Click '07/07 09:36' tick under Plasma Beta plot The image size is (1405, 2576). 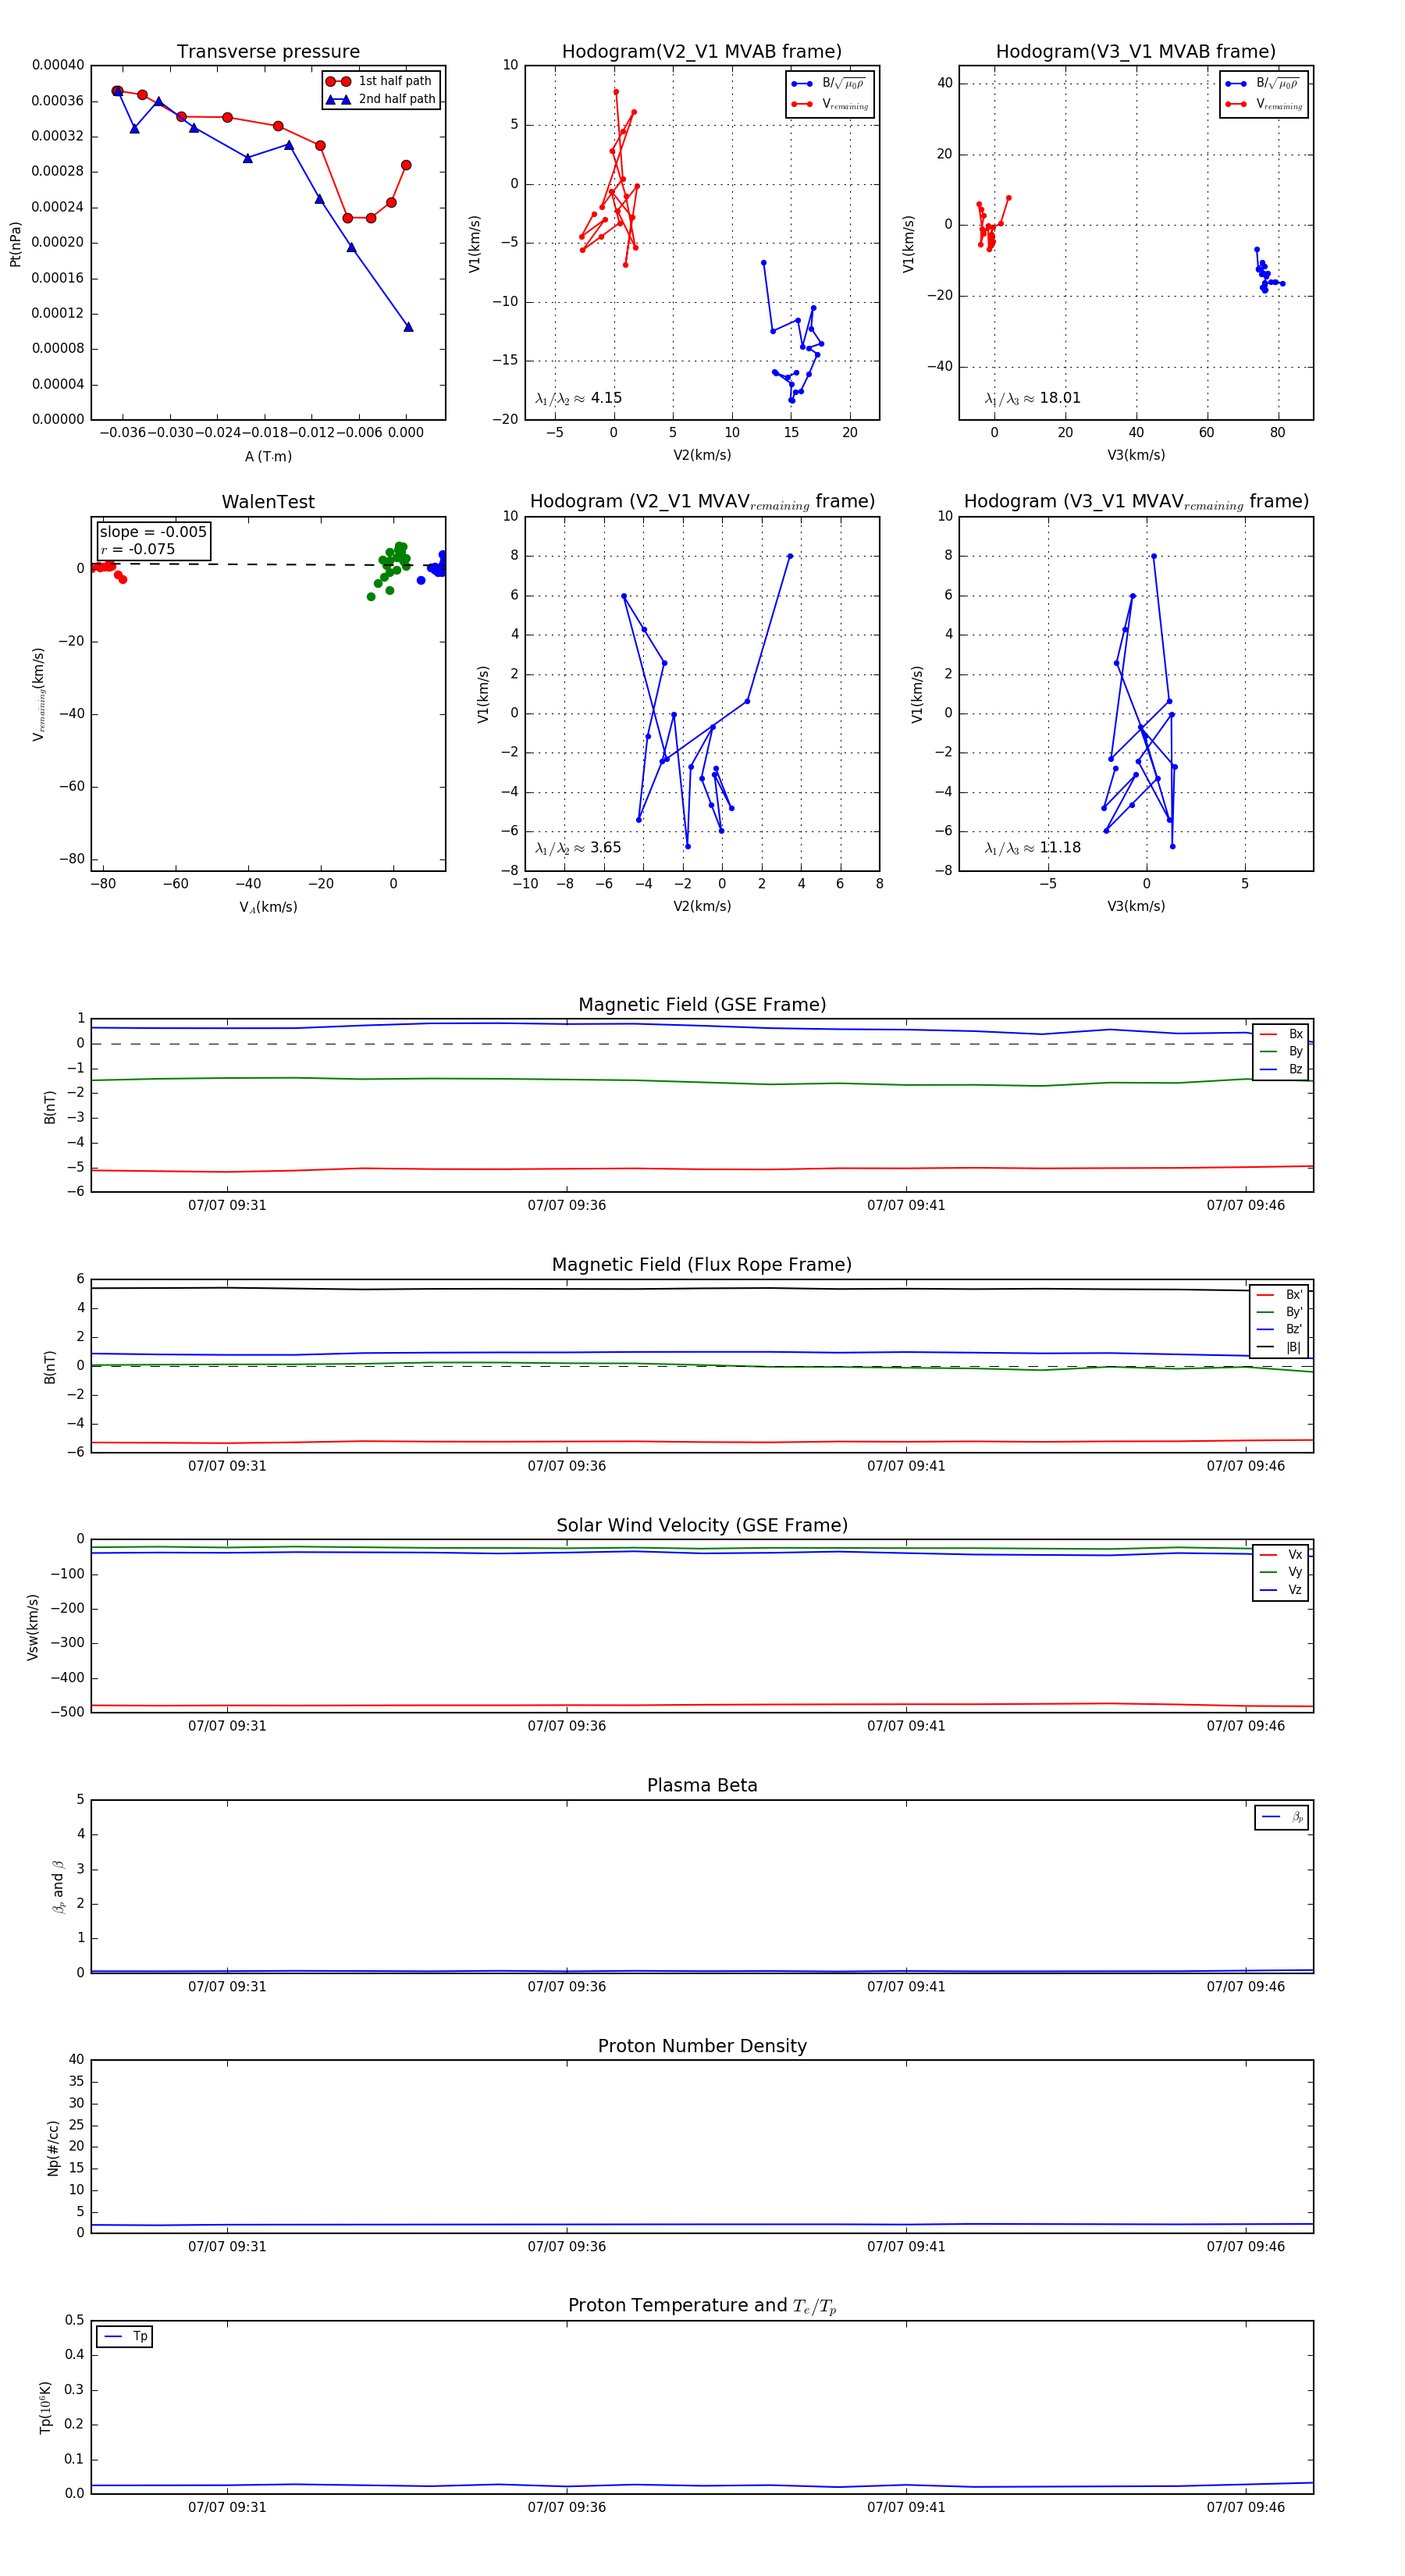566,1987
